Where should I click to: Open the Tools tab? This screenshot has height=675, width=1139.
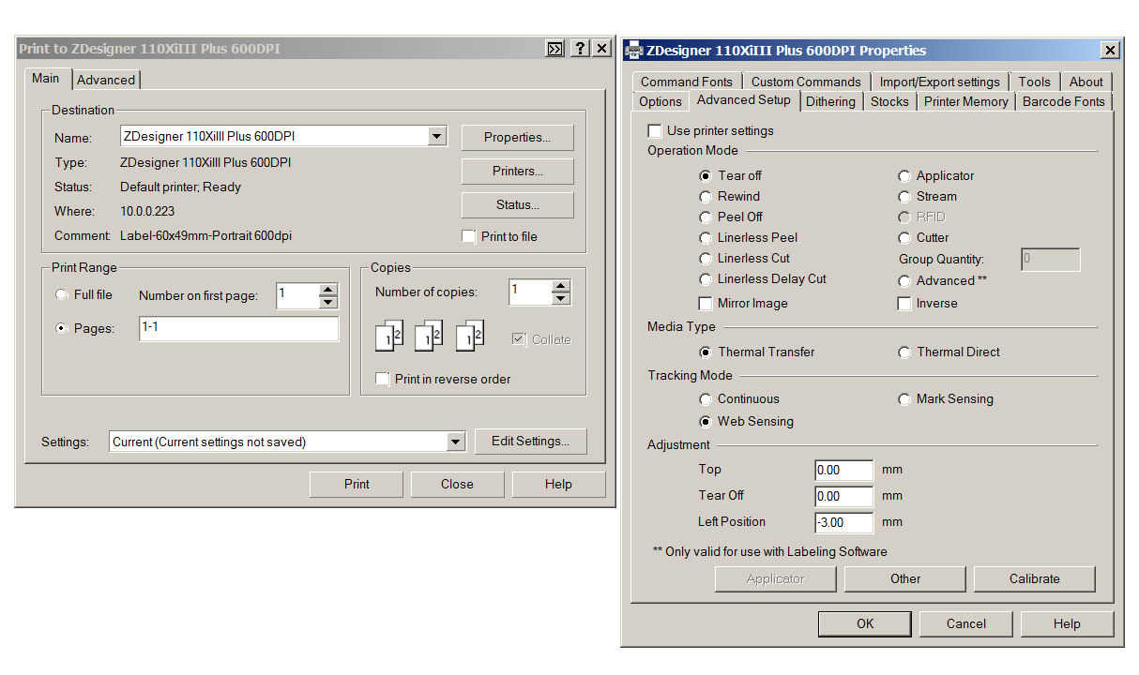click(x=1035, y=82)
